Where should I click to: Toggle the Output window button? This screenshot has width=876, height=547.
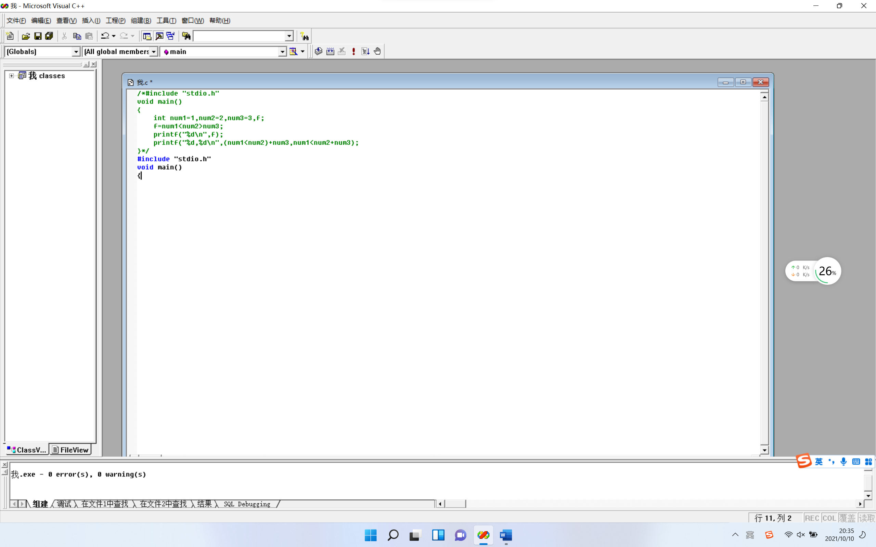coord(159,36)
